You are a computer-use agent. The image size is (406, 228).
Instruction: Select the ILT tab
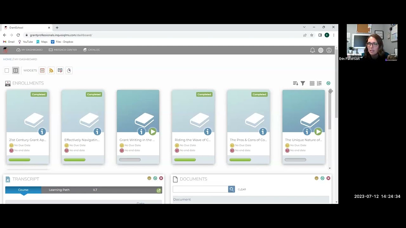[95, 190]
